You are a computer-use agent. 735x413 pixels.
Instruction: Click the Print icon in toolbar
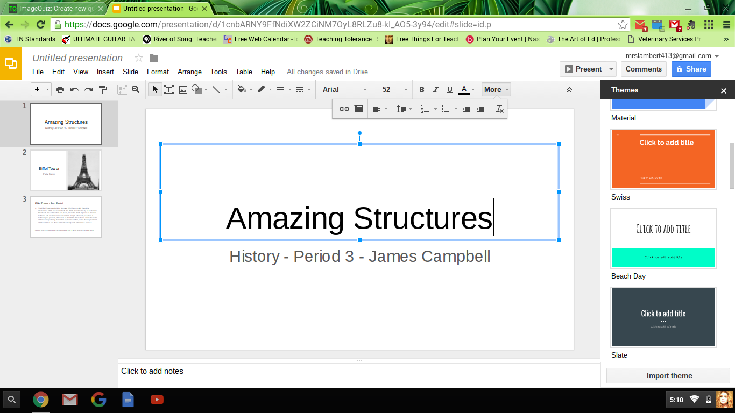coord(60,90)
